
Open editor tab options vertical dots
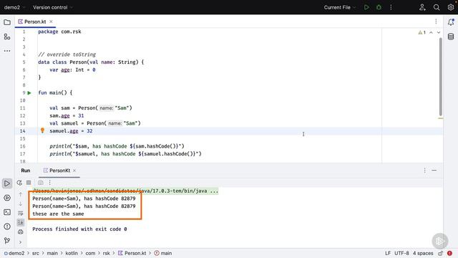pyautogui.click(x=436, y=21)
